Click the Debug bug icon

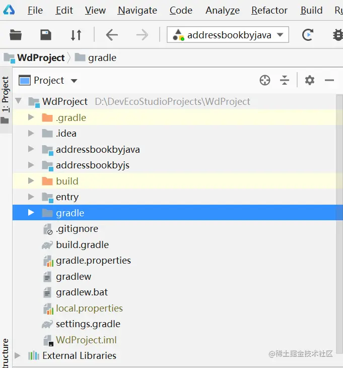[x=338, y=35]
